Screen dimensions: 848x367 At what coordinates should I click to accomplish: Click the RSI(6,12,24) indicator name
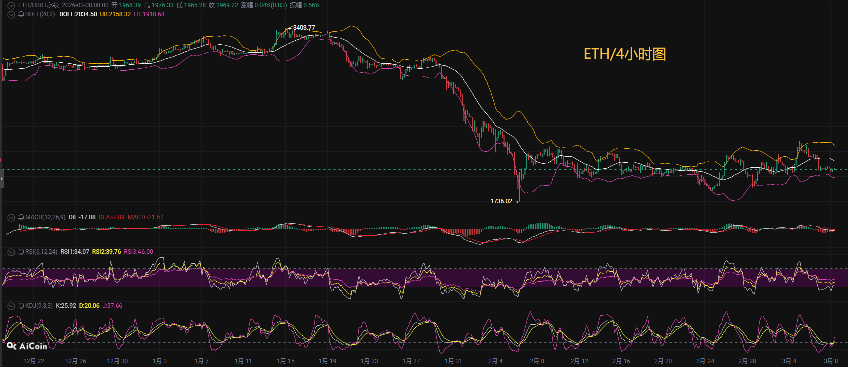click(41, 252)
